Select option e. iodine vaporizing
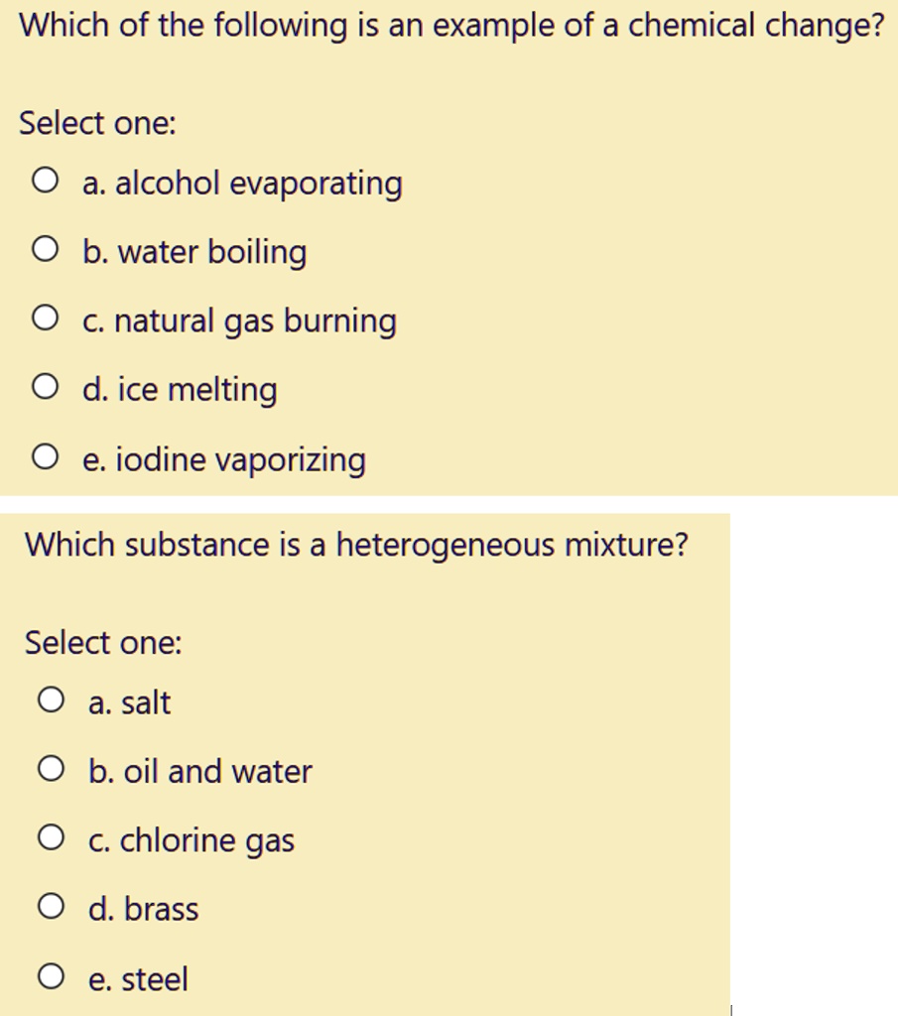The width and height of the screenshot is (898, 1016). 45,457
